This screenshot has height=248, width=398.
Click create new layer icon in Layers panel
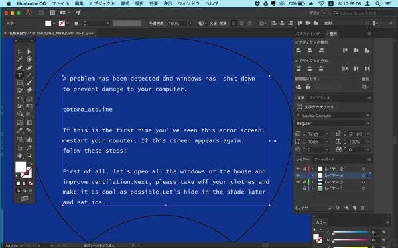tap(355, 208)
